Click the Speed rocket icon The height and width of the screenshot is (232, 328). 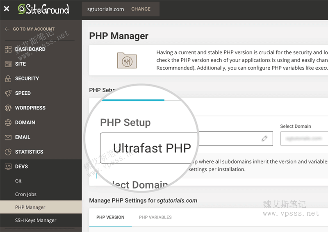coord(8,93)
